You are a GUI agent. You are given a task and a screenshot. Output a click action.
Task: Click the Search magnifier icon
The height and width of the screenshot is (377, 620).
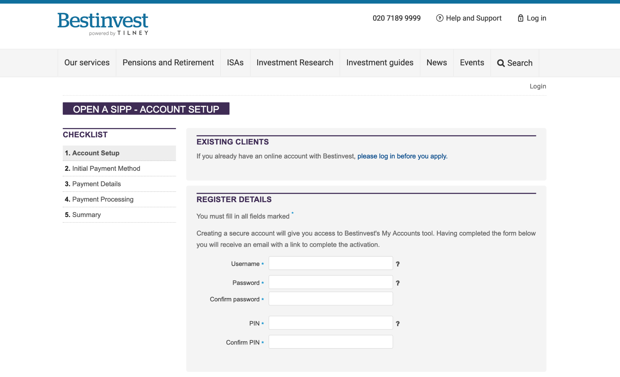[x=501, y=63]
